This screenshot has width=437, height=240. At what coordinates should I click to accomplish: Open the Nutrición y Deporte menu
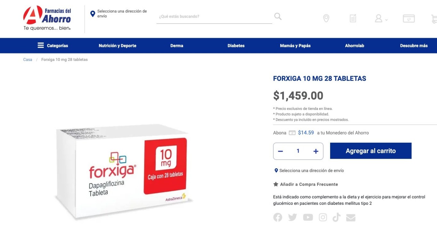[117, 46]
